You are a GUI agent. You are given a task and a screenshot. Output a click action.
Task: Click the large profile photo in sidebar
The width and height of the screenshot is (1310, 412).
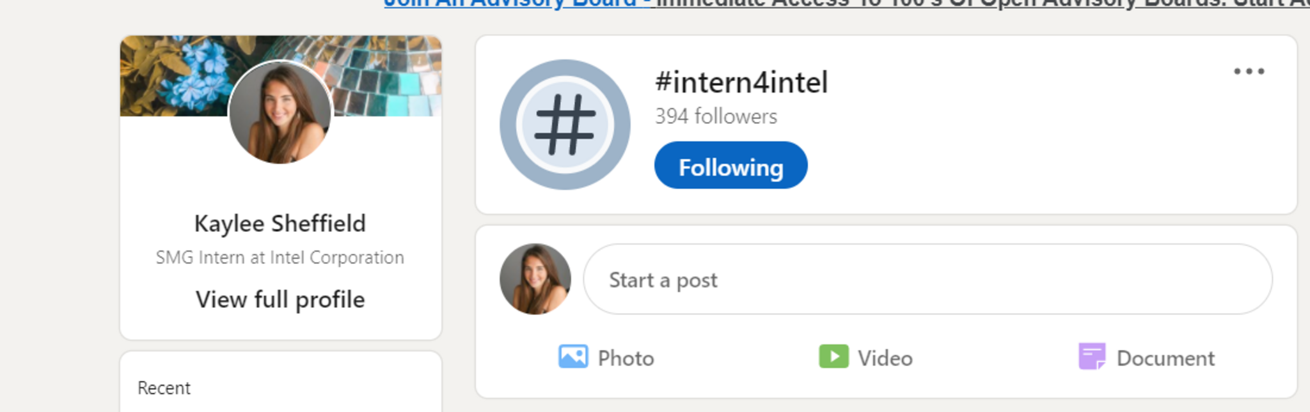point(280,112)
